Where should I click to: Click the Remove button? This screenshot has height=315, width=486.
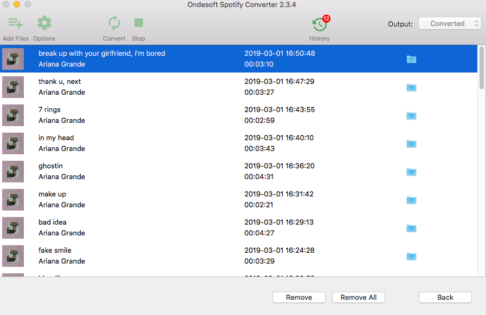pos(299,297)
